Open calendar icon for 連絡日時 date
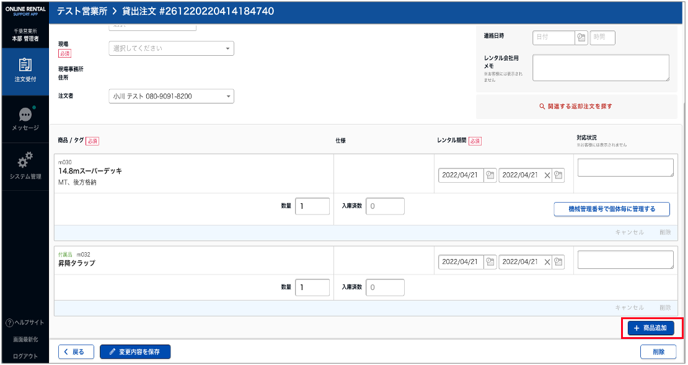Image resolution: width=688 pixels, height=365 pixels. (x=581, y=38)
